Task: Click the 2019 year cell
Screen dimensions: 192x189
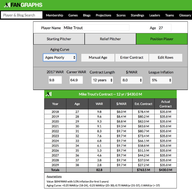Action: [55, 117]
